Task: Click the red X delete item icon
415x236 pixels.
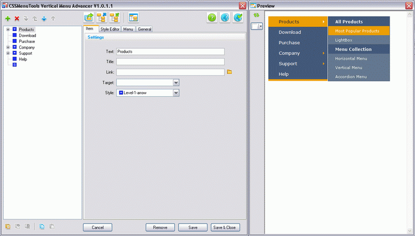Action: click(17, 19)
